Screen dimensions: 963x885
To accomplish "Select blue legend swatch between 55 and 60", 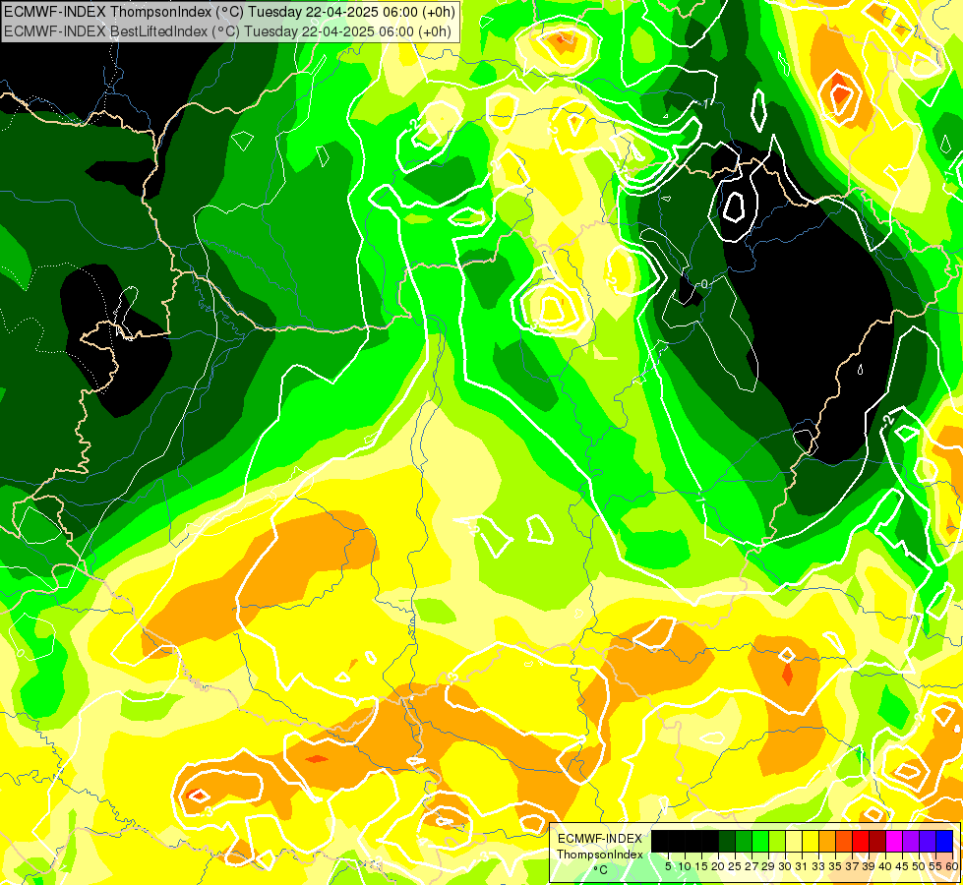I will pos(944,841).
